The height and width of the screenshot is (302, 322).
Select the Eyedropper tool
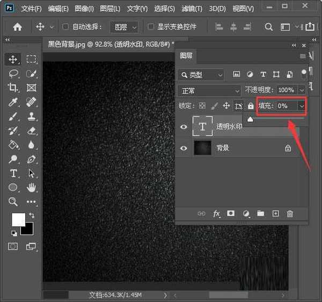[x=13, y=102]
